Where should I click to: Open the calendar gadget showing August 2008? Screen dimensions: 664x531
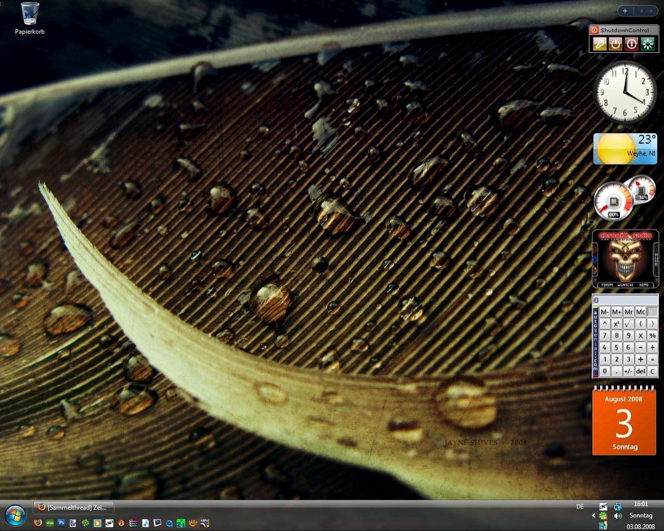624,420
